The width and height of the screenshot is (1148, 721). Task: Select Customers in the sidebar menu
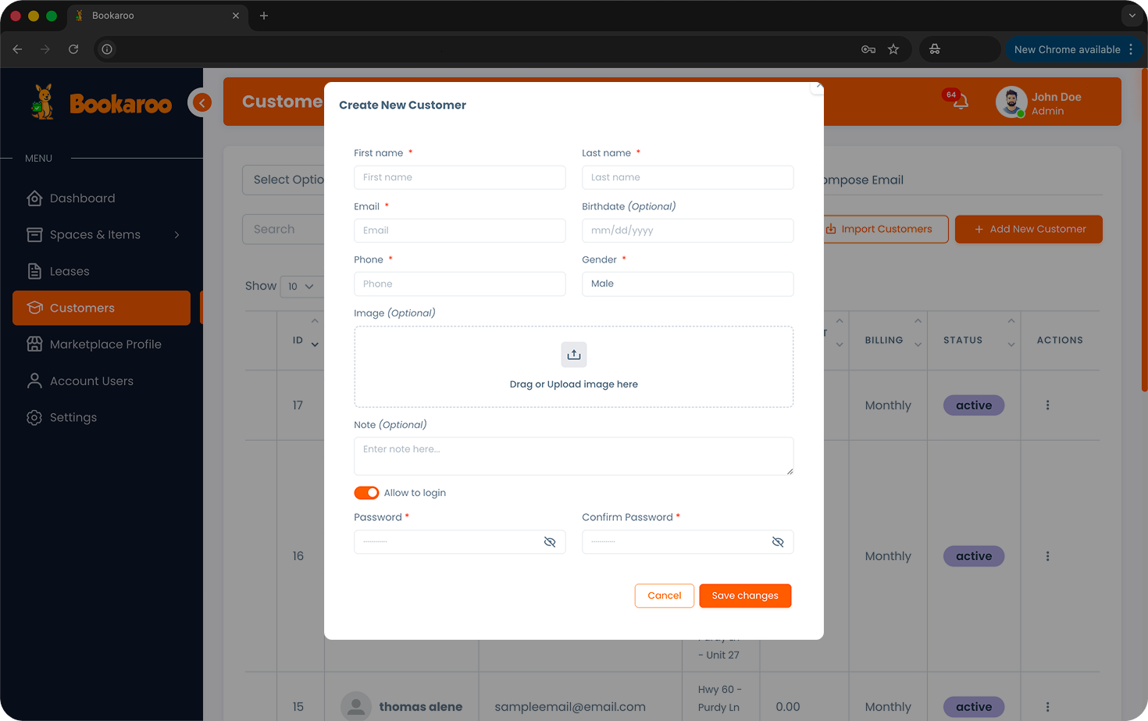point(84,308)
